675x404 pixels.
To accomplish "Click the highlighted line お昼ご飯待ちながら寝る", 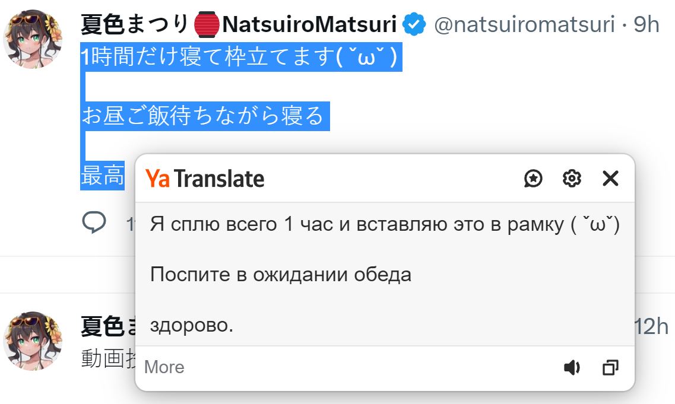I will pos(203,116).
